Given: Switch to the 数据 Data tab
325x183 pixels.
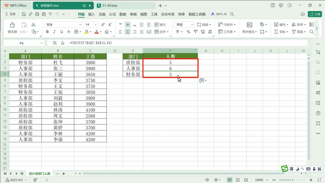Looking at the screenshot, I should [x=123, y=14].
